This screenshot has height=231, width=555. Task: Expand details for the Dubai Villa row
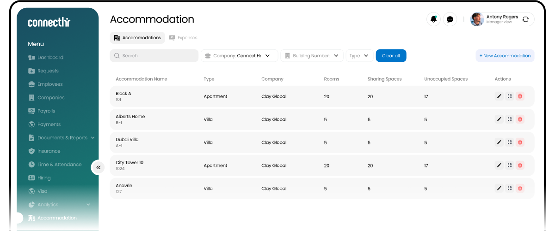pyautogui.click(x=509, y=142)
